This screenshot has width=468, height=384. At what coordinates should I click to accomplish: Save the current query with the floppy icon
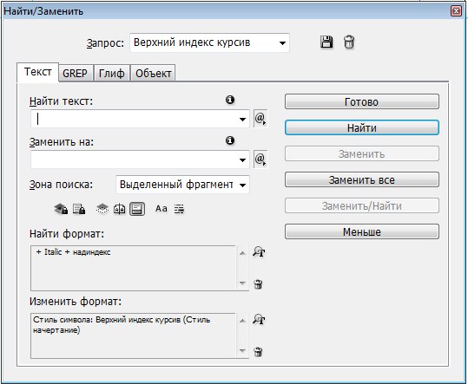coord(326,42)
